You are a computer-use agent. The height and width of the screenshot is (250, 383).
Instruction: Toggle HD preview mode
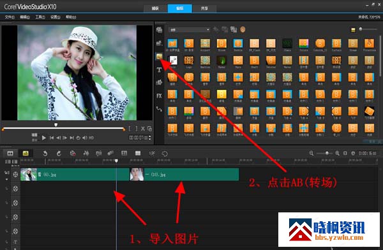pos(91,138)
